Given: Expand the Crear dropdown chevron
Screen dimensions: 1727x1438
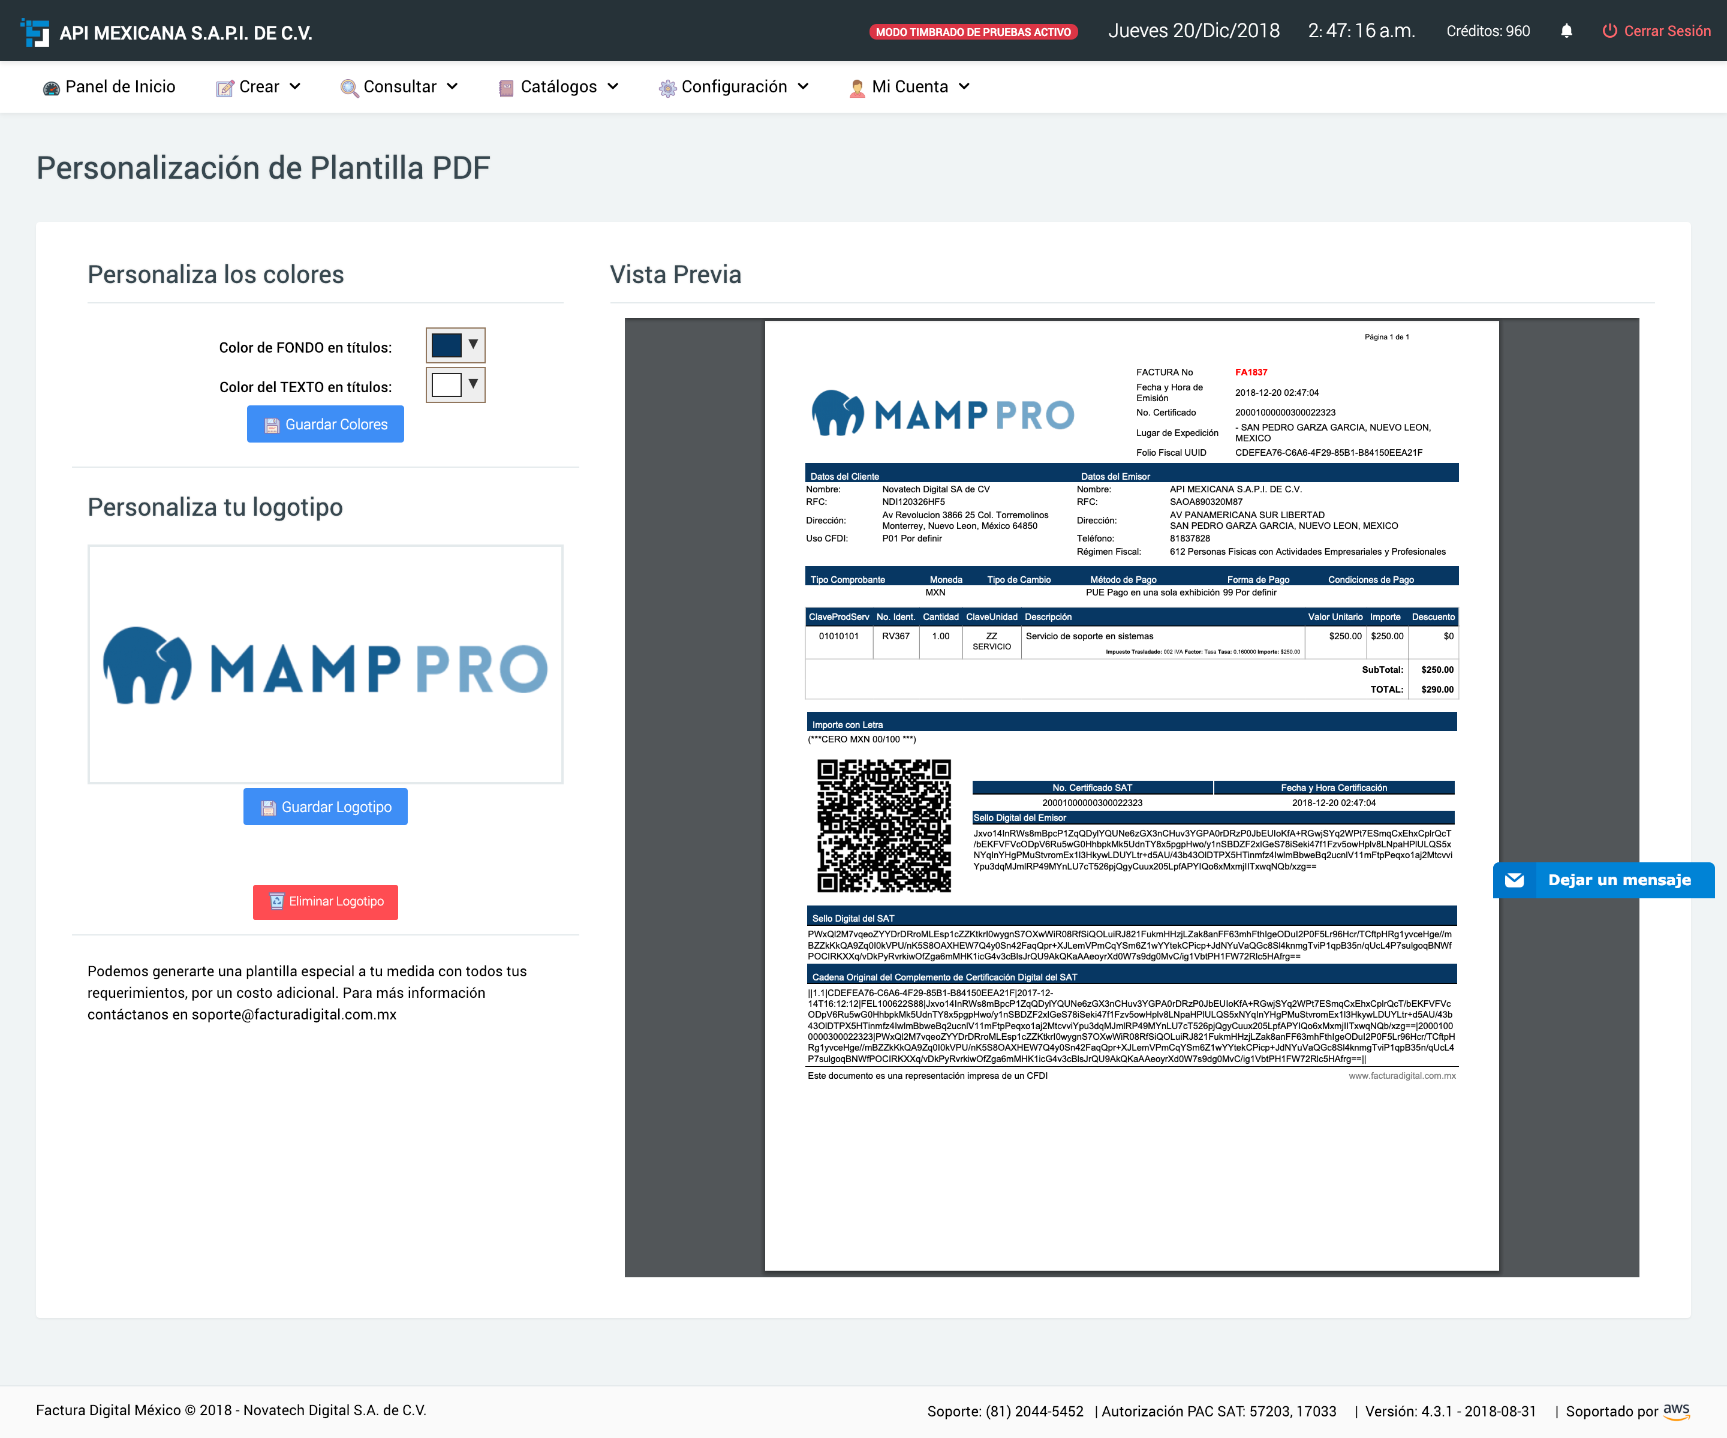Looking at the screenshot, I should click(x=294, y=86).
